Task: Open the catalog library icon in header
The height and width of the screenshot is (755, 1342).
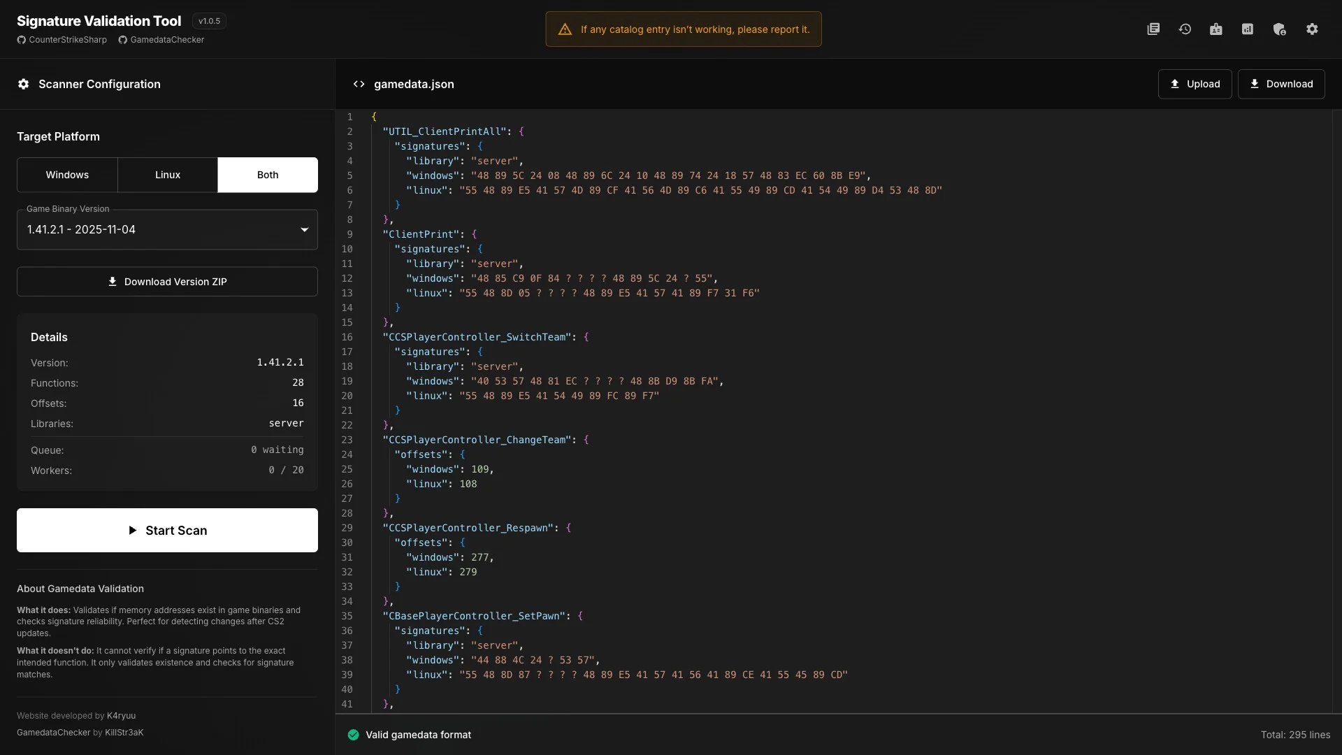Action: point(1153,29)
